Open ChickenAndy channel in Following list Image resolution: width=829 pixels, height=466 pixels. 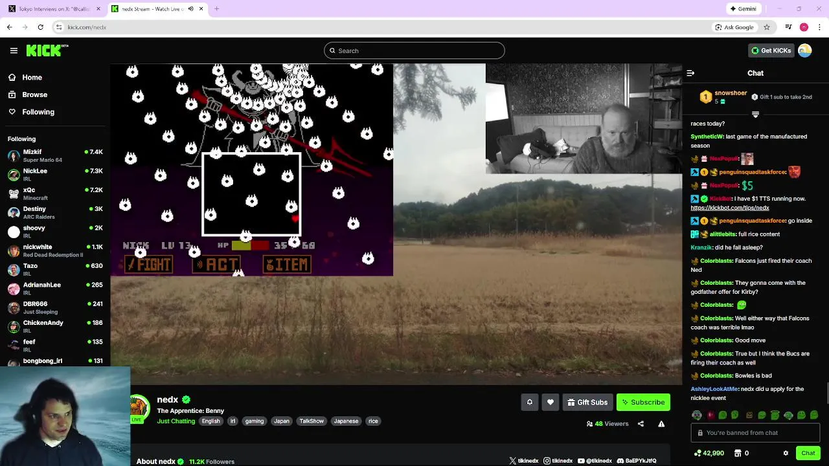click(x=55, y=326)
